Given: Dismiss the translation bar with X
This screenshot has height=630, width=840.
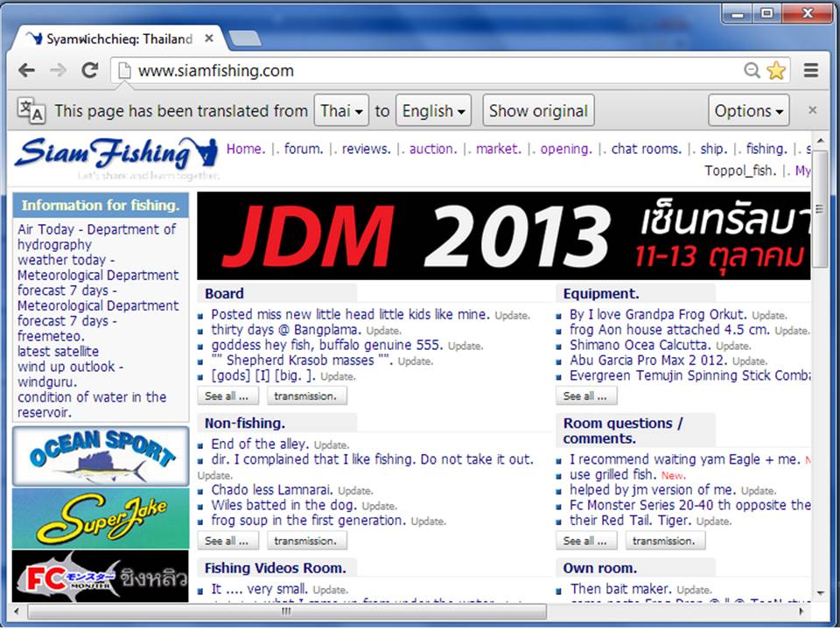Looking at the screenshot, I should point(812,110).
